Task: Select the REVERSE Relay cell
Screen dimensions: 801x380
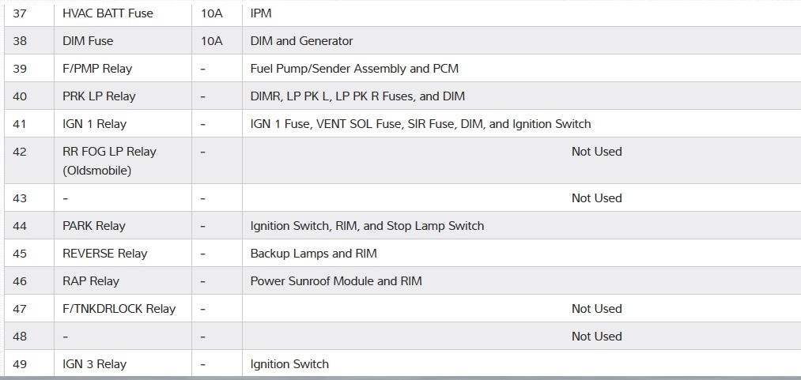Action: coord(104,254)
